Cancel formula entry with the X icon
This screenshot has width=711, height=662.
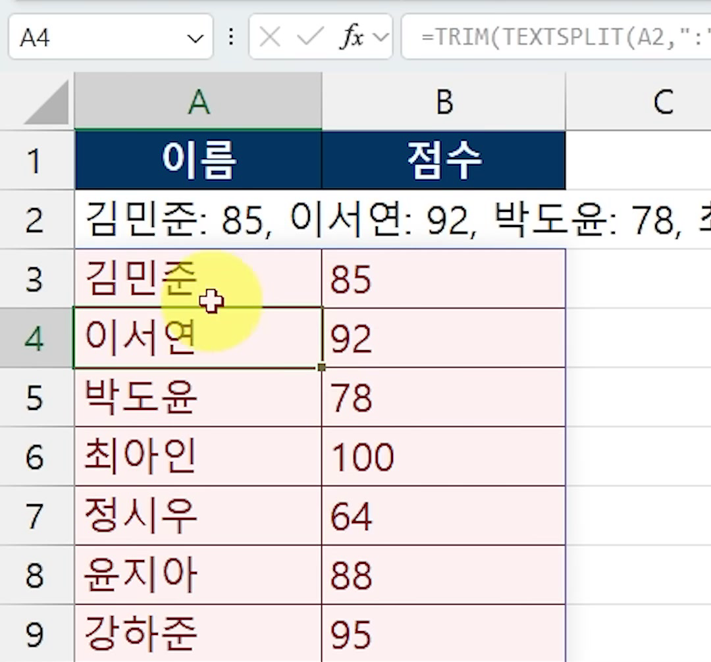(x=270, y=37)
